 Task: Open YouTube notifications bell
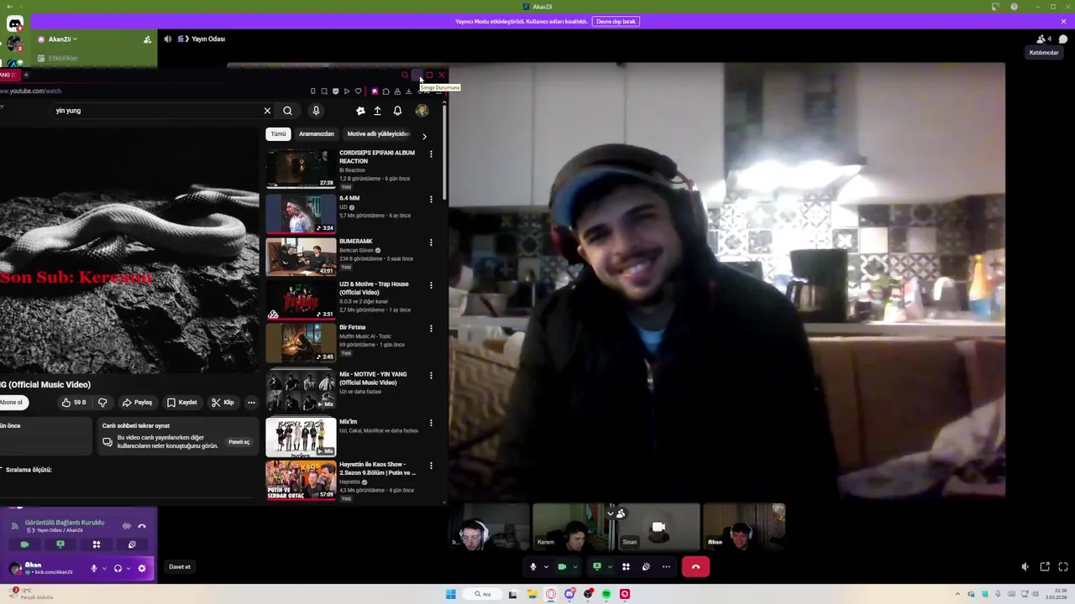click(x=397, y=111)
